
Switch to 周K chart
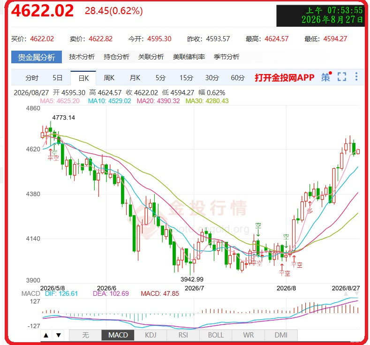109,78
